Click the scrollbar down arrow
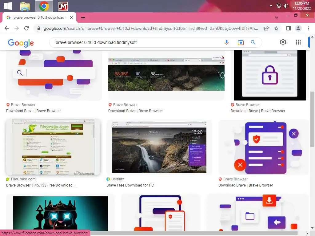 (x=312, y=228)
